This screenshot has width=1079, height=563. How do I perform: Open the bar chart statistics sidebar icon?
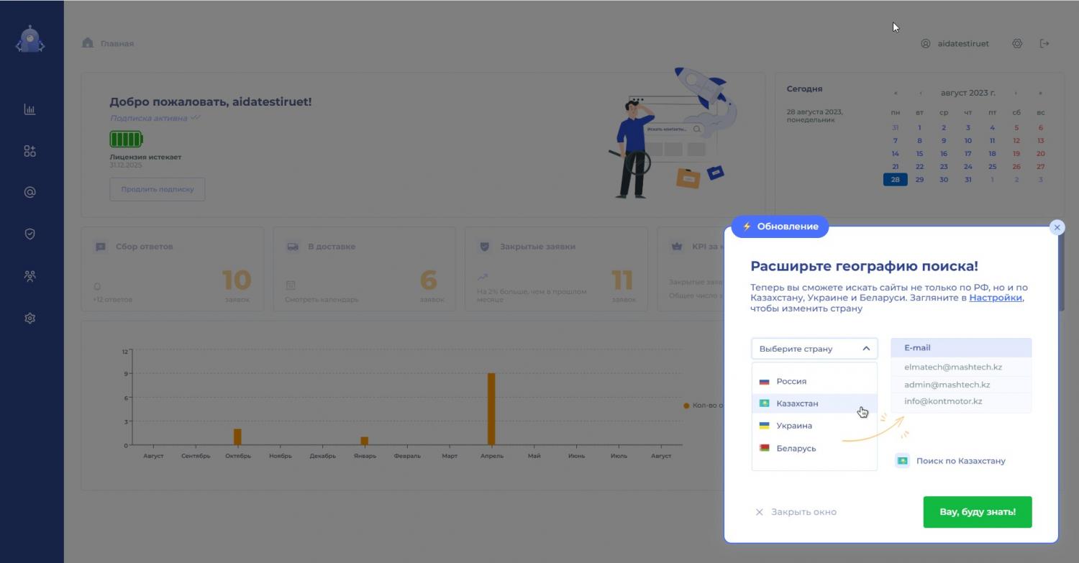(x=29, y=109)
